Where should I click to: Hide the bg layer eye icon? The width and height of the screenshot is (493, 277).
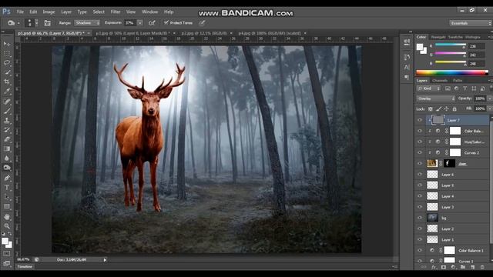pos(420,218)
